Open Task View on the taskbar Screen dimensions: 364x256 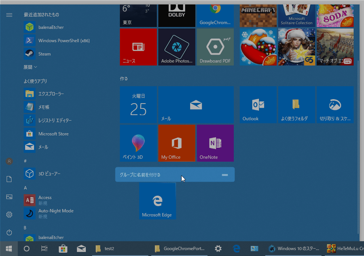click(x=44, y=249)
